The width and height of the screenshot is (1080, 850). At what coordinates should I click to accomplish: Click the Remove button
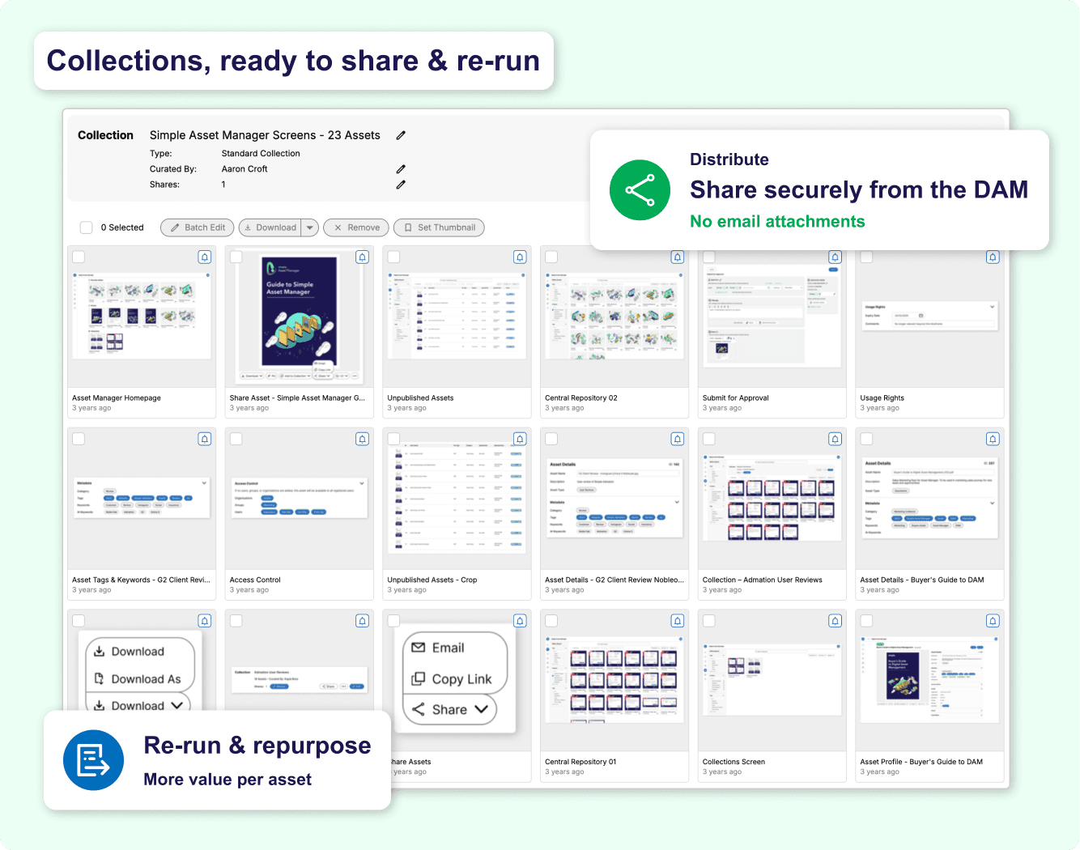[x=356, y=227]
